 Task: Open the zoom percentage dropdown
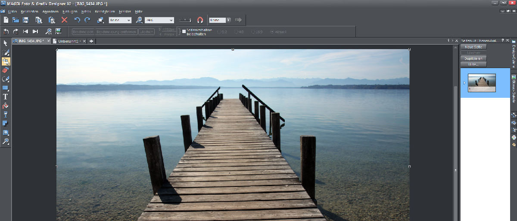tap(159, 20)
